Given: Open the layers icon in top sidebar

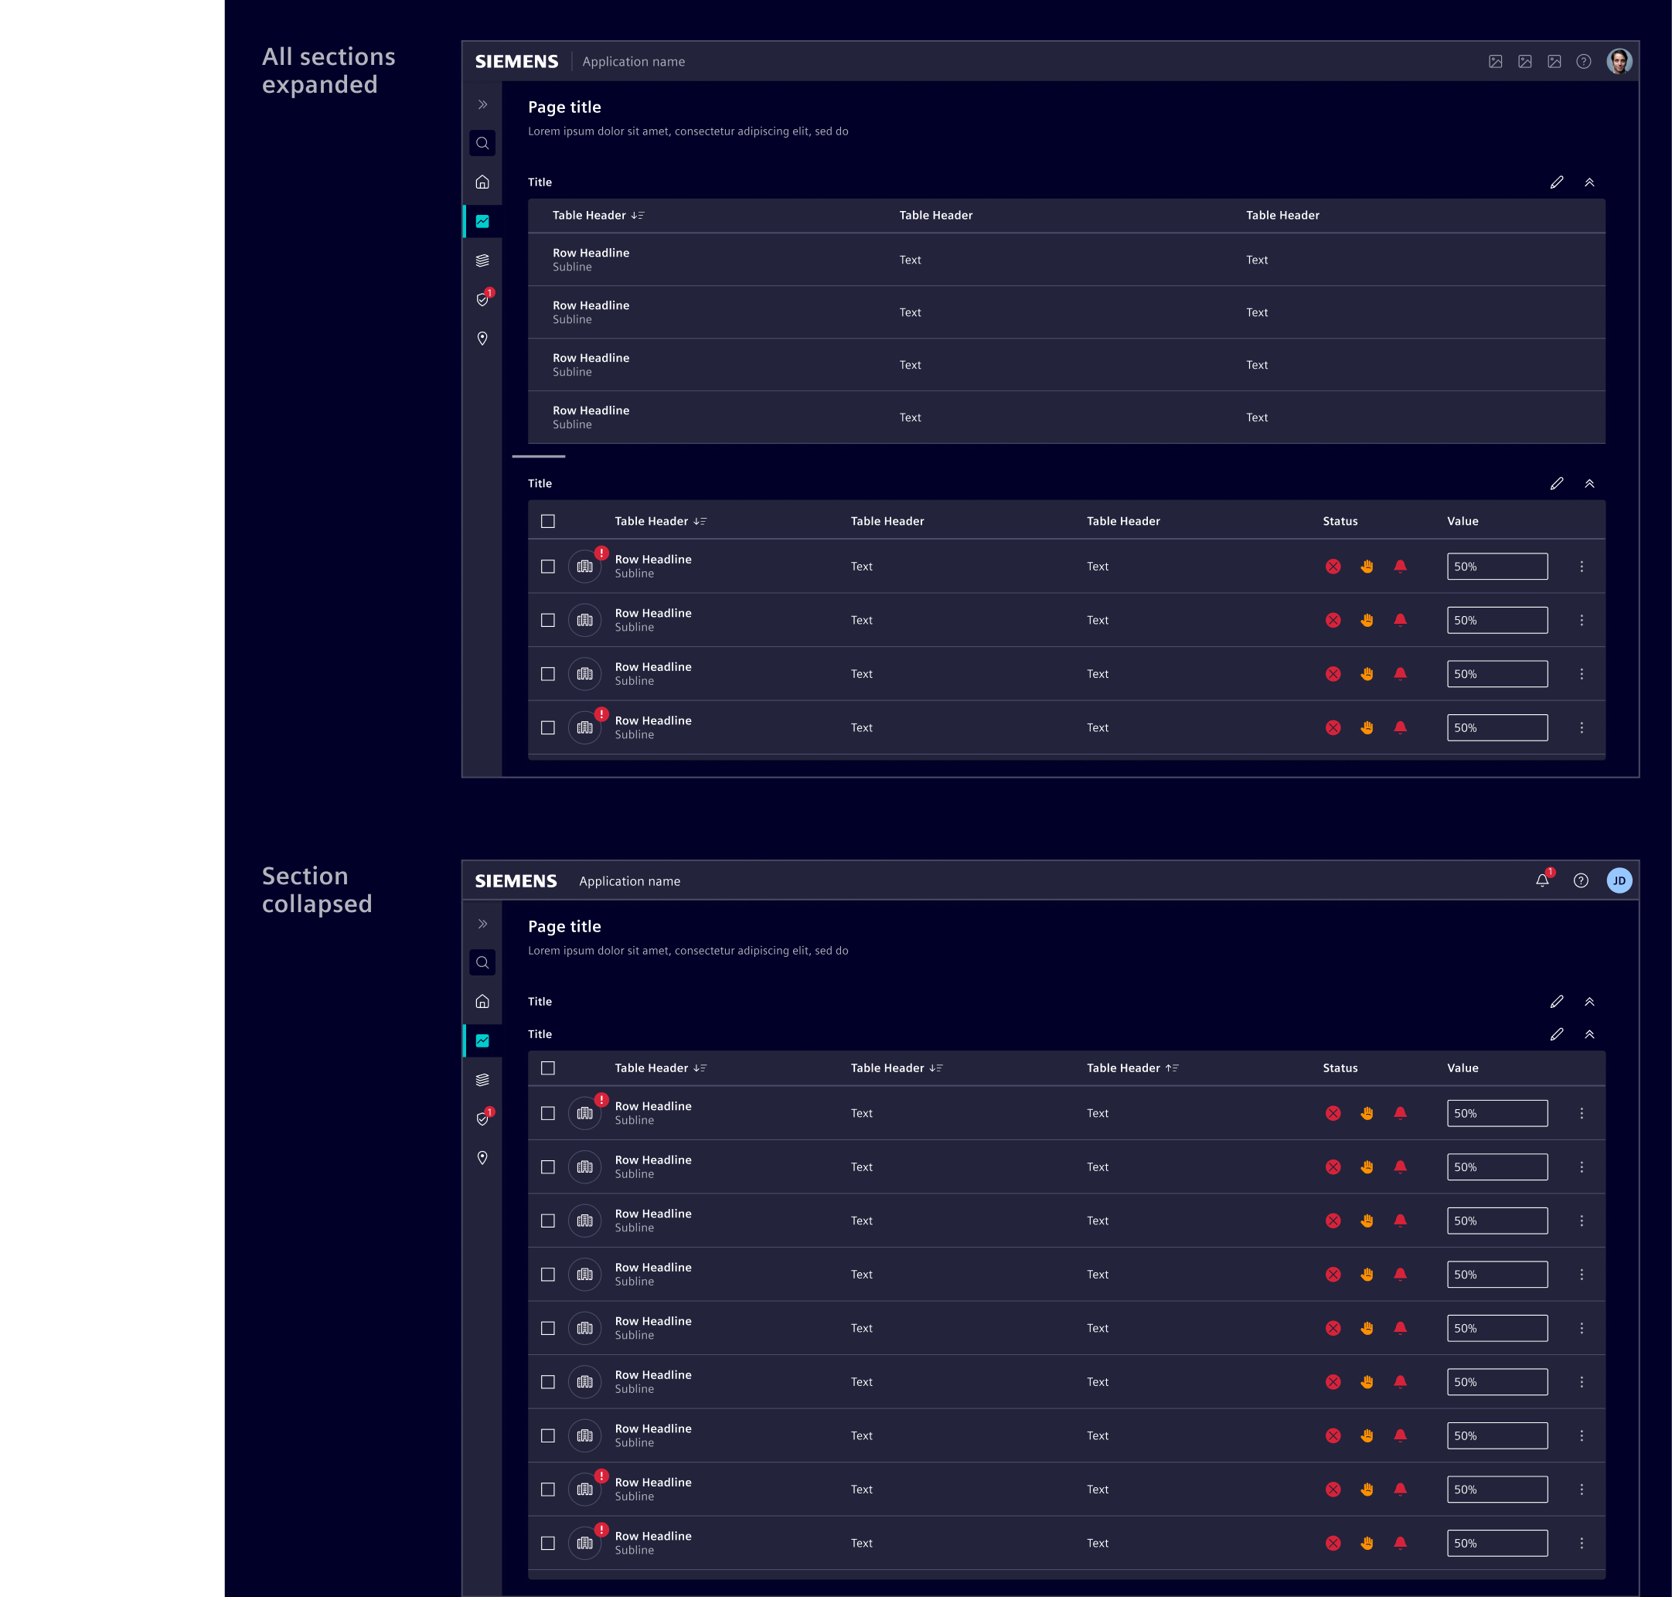Looking at the screenshot, I should (x=482, y=260).
